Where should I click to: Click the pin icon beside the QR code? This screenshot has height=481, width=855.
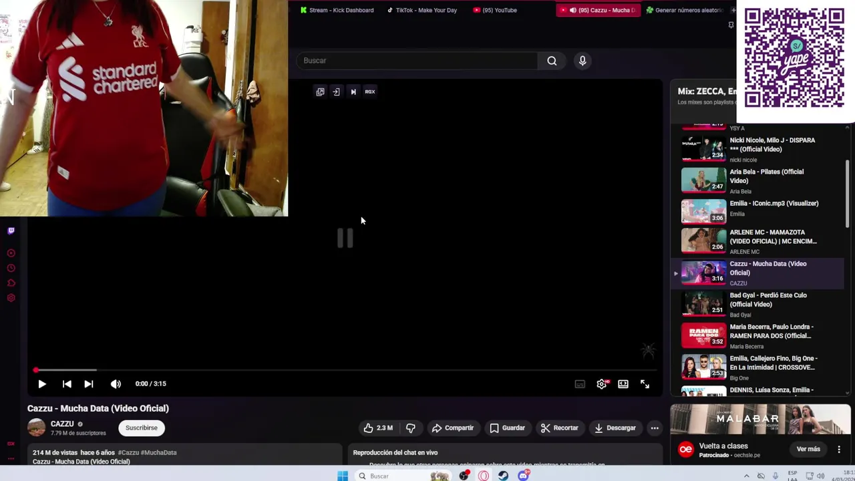(731, 25)
